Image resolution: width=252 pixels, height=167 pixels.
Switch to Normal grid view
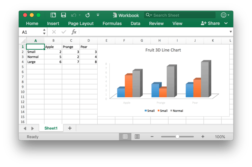(x=125, y=137)
